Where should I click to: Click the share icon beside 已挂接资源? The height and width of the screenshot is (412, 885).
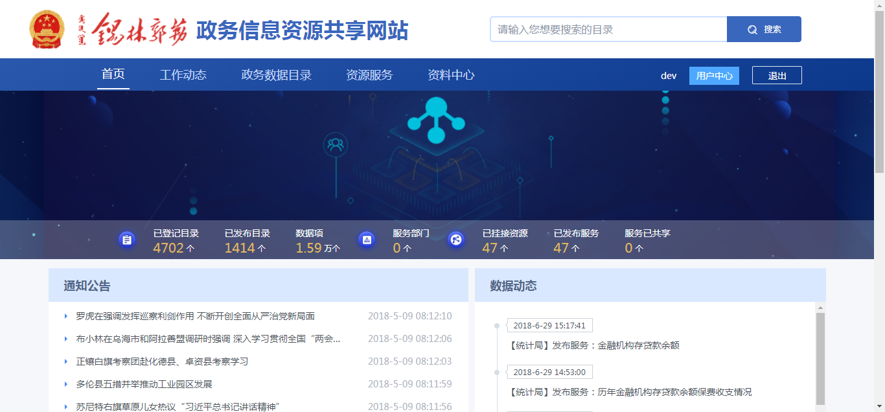coord(456,240)
